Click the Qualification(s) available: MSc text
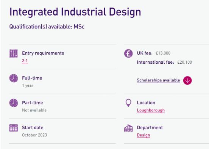This screenshot has height=149, width=209. (x=47, y=27)
